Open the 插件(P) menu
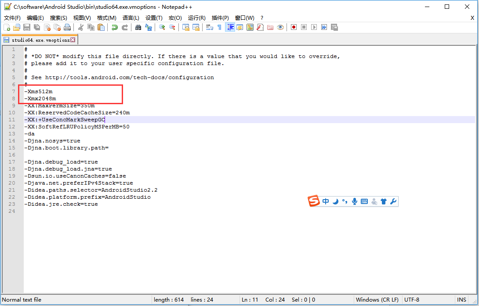Screen dimensions: 479x306 coord(220,18)
